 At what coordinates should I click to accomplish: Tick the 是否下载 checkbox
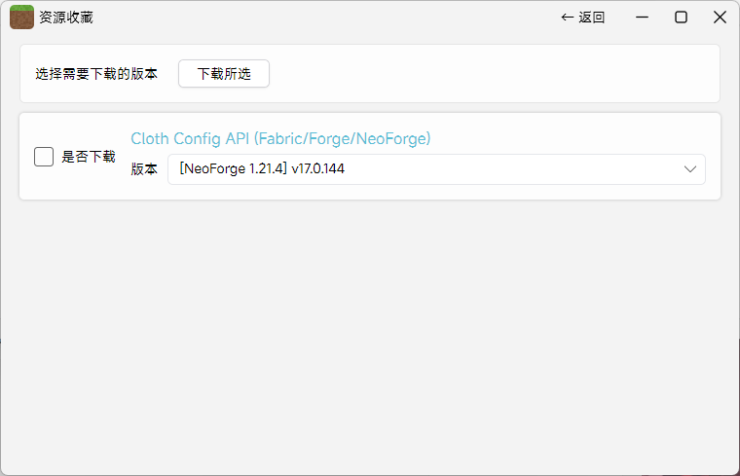[x=44, y=157]
